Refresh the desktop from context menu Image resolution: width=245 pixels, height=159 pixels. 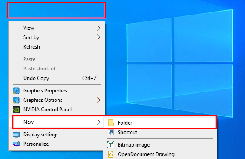click(x=57, y=47)
